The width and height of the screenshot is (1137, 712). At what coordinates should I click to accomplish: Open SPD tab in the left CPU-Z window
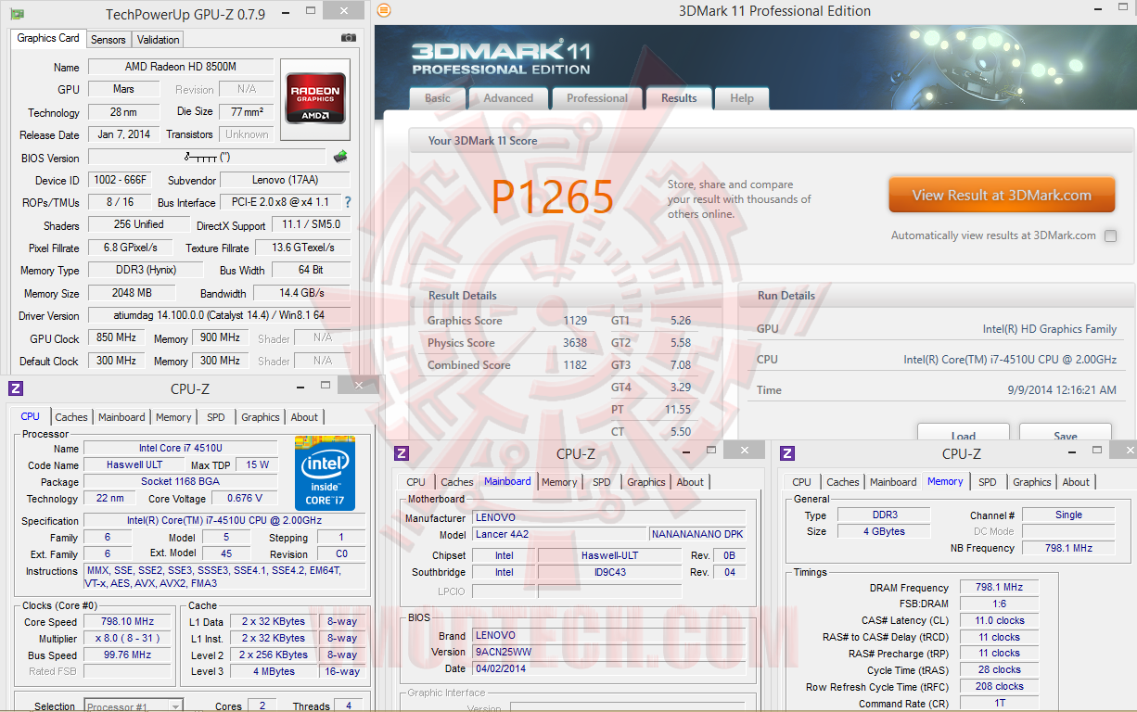point(216,417)
